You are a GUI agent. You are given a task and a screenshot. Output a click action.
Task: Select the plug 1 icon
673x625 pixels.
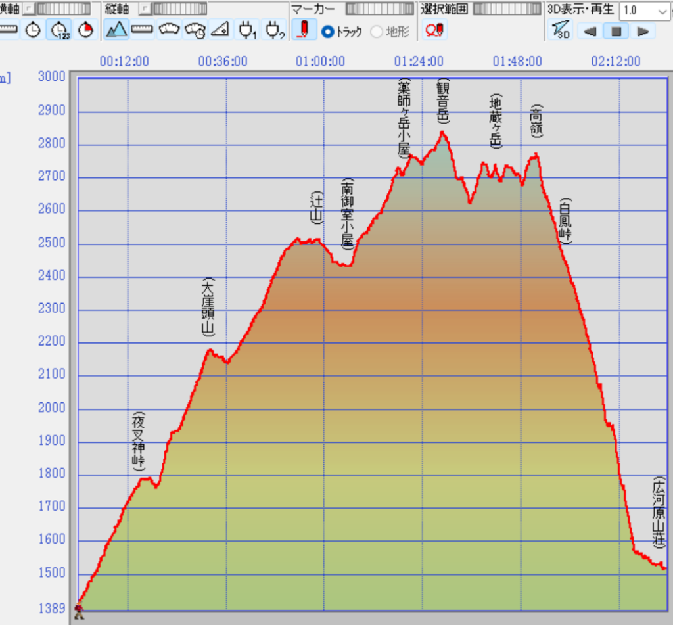coord(247,30)
